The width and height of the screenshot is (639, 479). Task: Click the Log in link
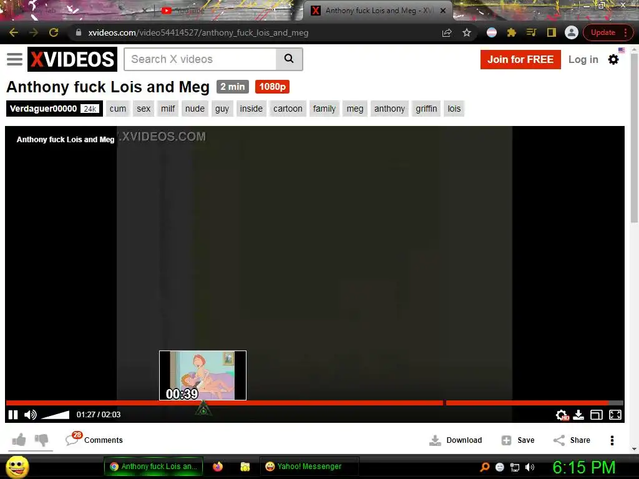(x=583, y=59)
